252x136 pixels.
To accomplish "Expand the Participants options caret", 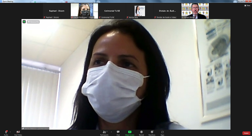I will [111, 132].
